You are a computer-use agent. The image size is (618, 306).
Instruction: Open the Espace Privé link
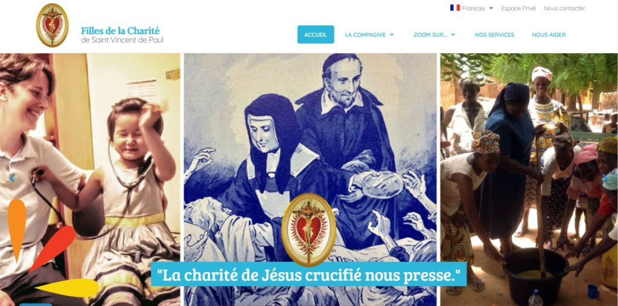point(518,8)
